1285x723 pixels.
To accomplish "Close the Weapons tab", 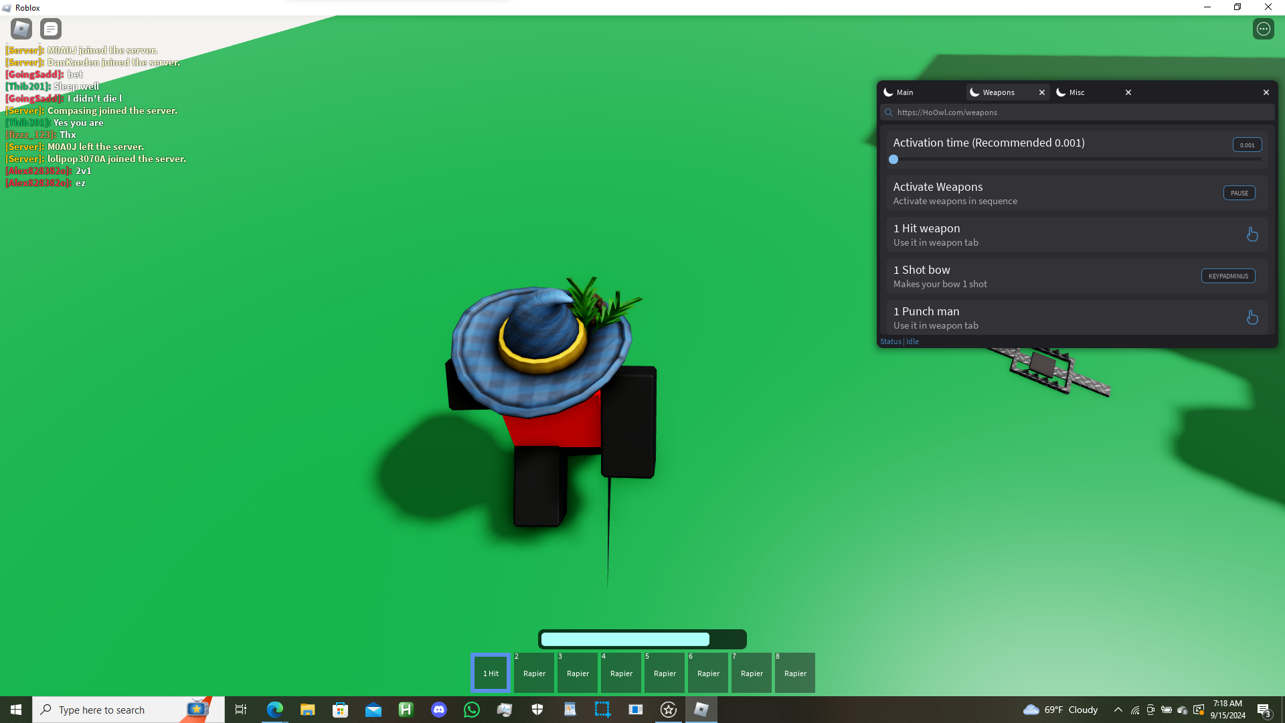I will (1041, 92).
